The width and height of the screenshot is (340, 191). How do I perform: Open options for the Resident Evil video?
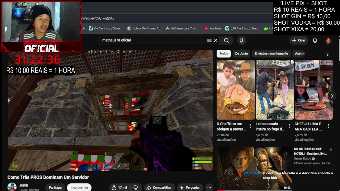click(x=331, y=150)
